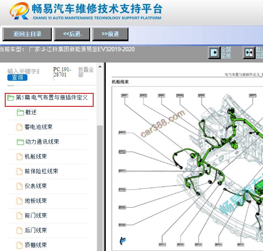Click the document icon beside 顶棚线束

[x=20, y=245]
